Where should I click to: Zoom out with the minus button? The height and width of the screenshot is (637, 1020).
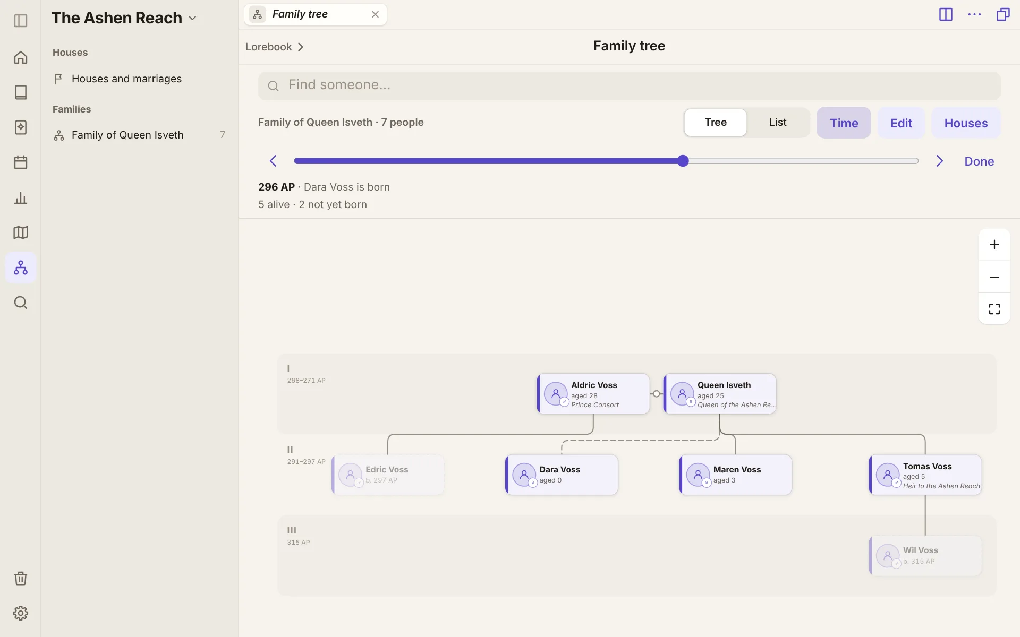click(x=994, y=277)
